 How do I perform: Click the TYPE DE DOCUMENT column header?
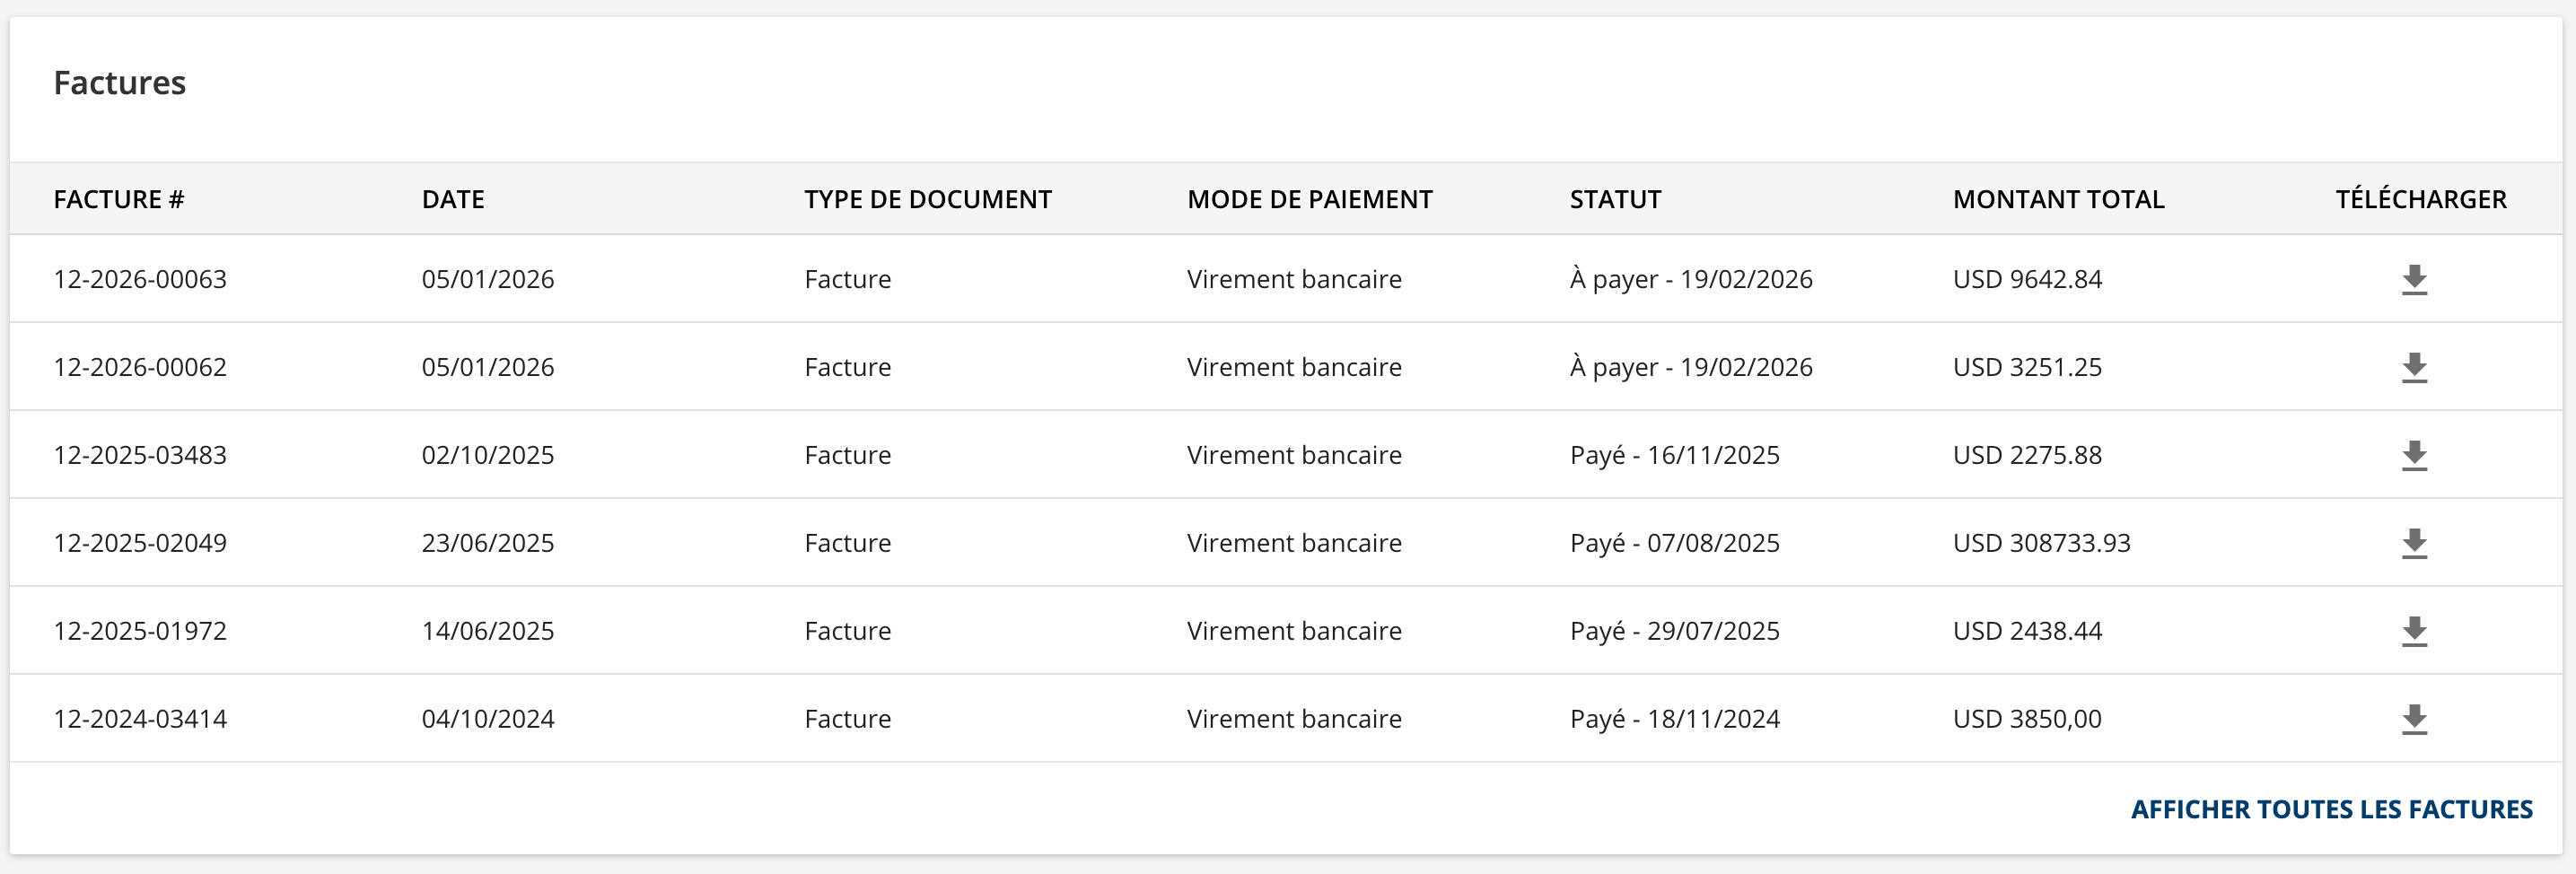928,199
